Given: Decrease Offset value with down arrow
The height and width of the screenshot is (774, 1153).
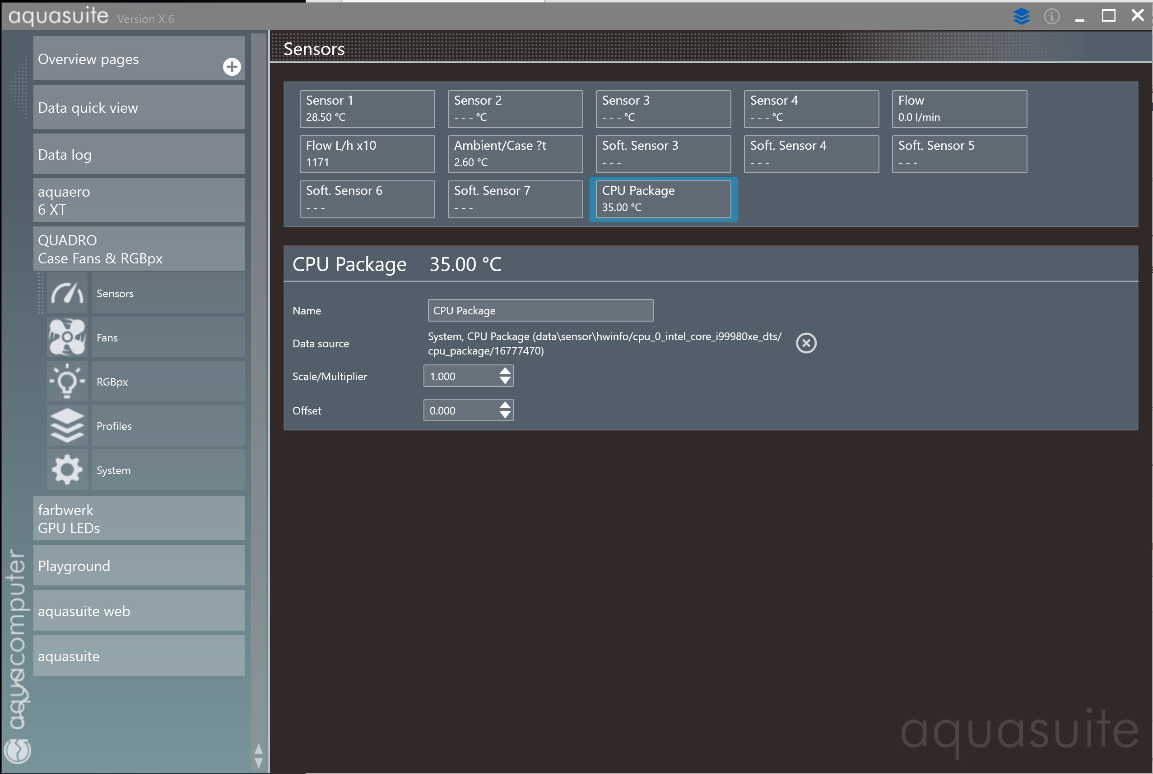Looking at the screenshot, I should pos(504,415).
